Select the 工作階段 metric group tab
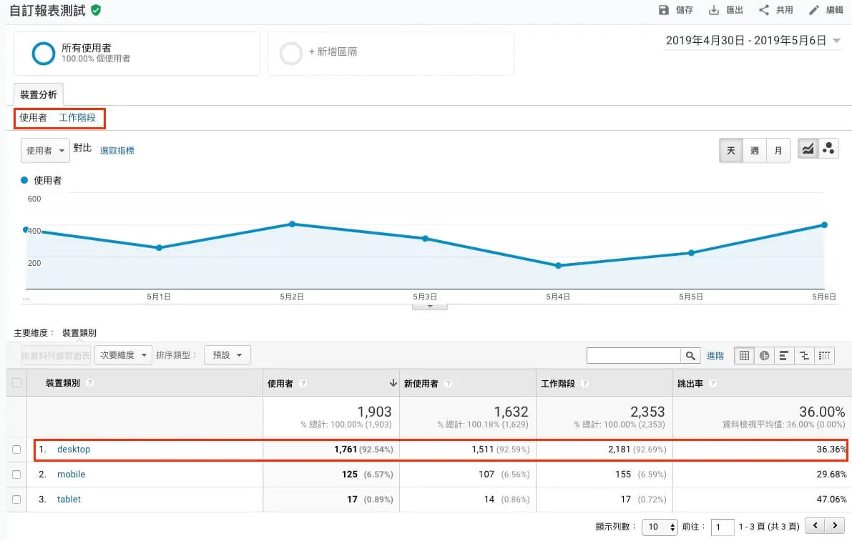 [77, 118]
